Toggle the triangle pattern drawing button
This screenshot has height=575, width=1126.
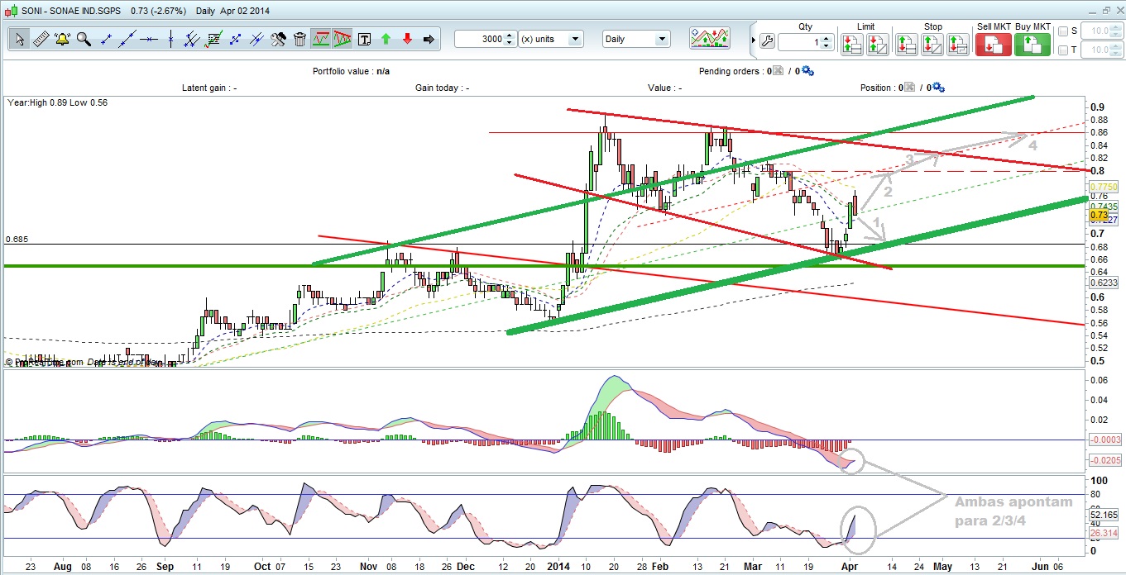click(343, 39)
